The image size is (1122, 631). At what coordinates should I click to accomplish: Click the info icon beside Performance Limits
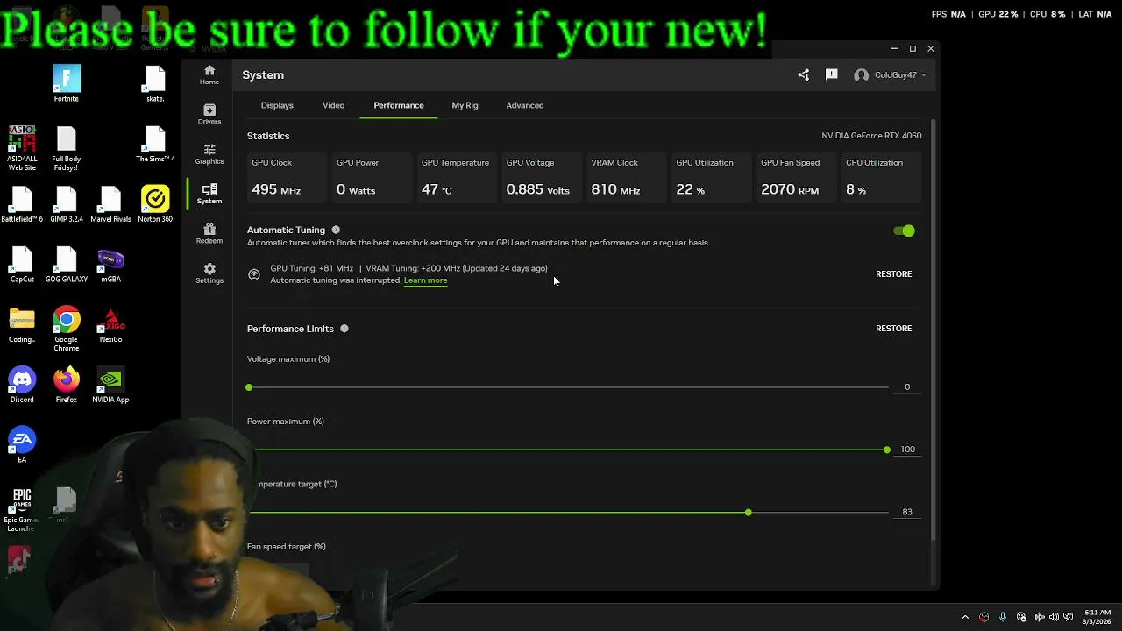344,329
